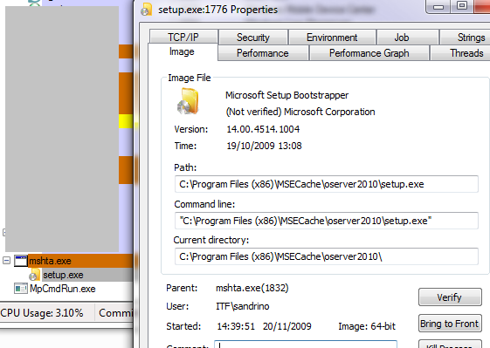This screenshot has height=348, width=490.
Task: Select the Image tab
Action: [x=182, y=51]
